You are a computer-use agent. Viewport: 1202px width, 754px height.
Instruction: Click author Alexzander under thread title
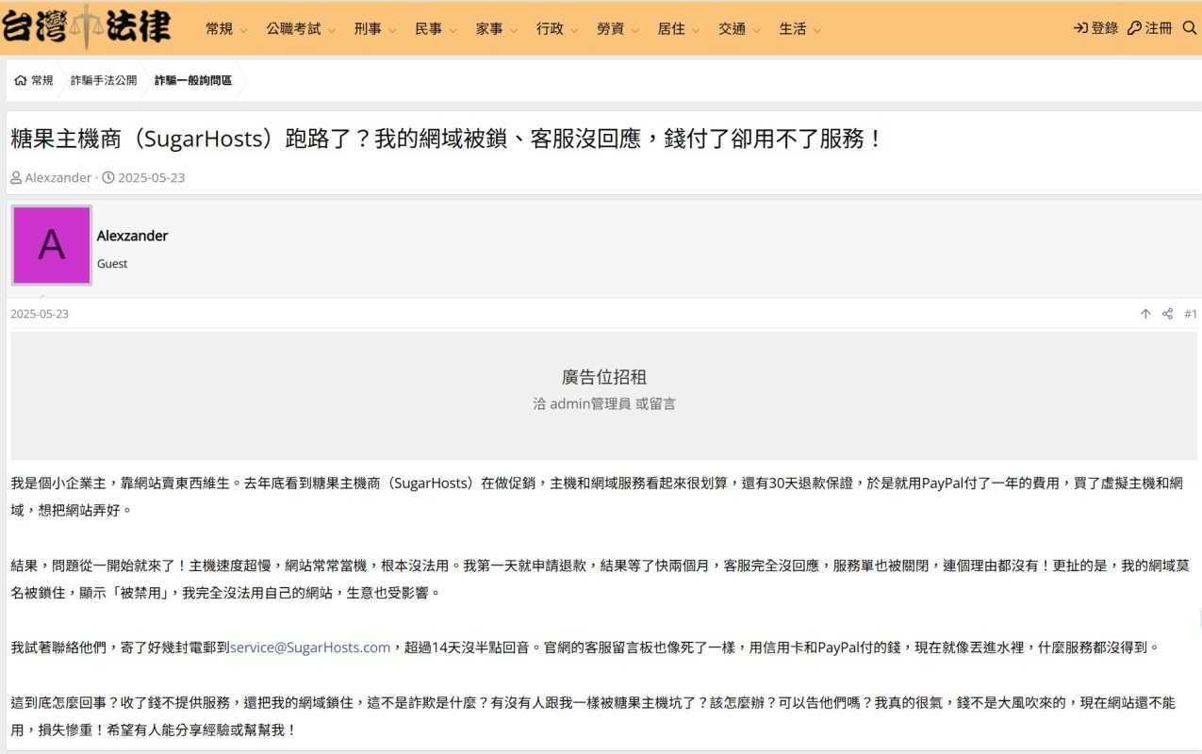coord(58,177)
